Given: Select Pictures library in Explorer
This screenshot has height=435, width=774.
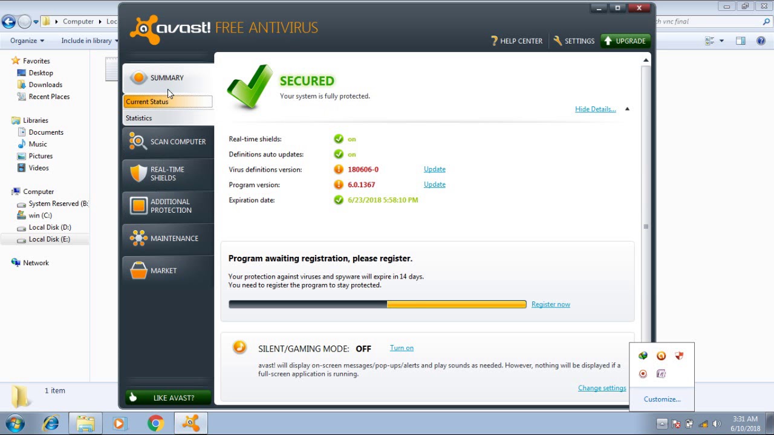Looking at the screenshot, I should 41,156.
